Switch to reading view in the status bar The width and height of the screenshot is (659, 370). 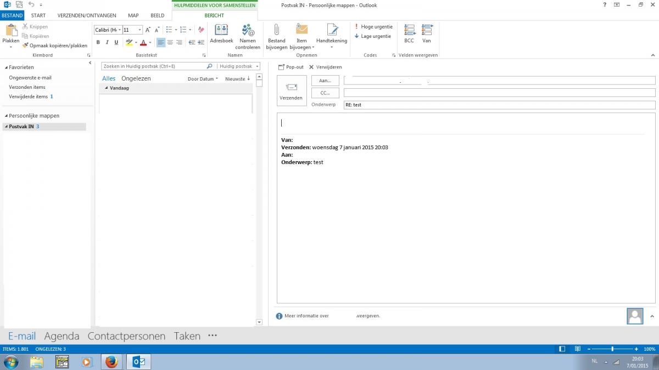click(x=577, y=349)
